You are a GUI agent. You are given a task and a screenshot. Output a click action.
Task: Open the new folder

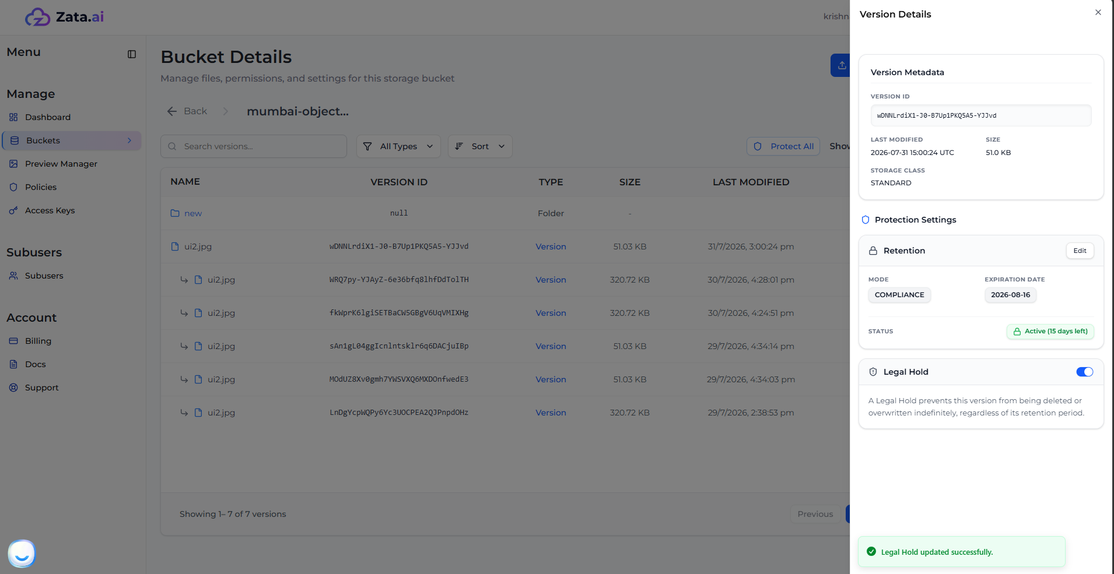[x=193, y=213]
